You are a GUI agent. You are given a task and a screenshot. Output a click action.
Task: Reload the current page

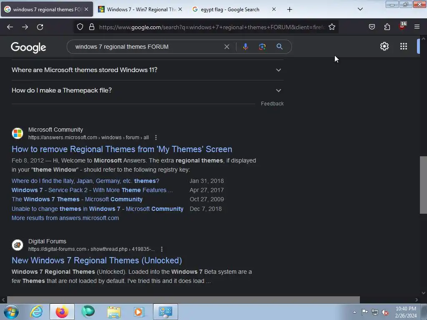[x=40, y=27]
